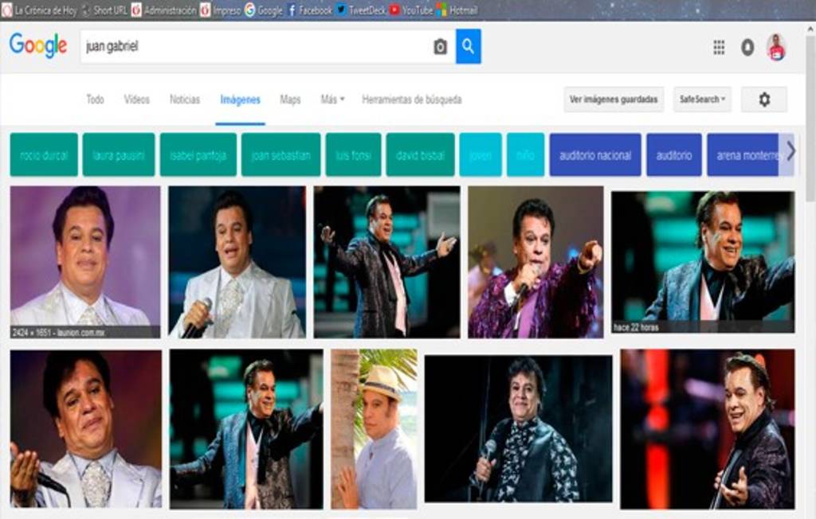Image resolution: width=816 pixels, height=519 pixels.
Task: Click the Google logo
Action: tap(38, 46)
